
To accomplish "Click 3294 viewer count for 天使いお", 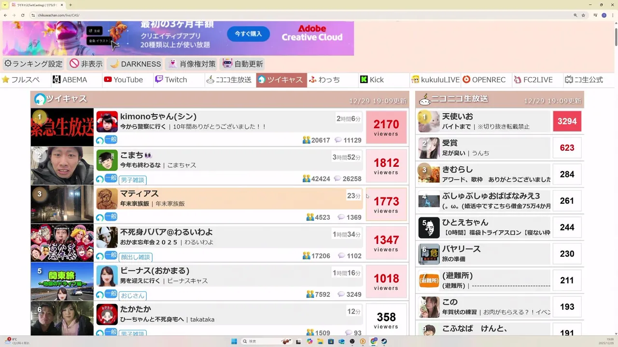I will point(567,121).
